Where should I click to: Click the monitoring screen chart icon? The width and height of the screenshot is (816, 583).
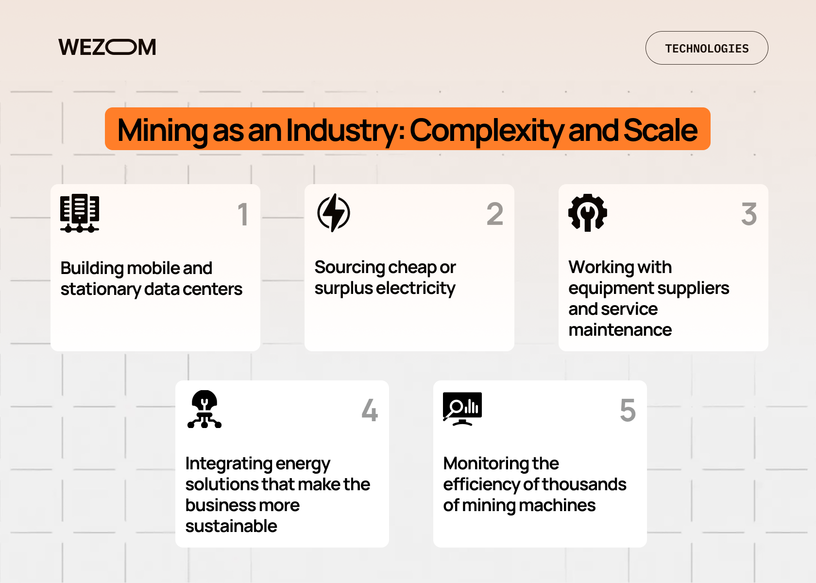pos(462,409)
